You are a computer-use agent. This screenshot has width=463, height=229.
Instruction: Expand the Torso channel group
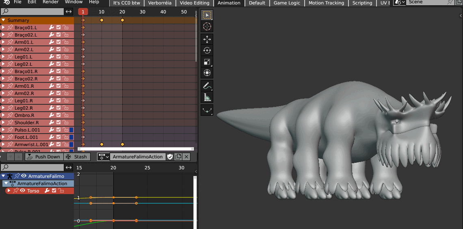pyautogui.click(x=9, y=191)
